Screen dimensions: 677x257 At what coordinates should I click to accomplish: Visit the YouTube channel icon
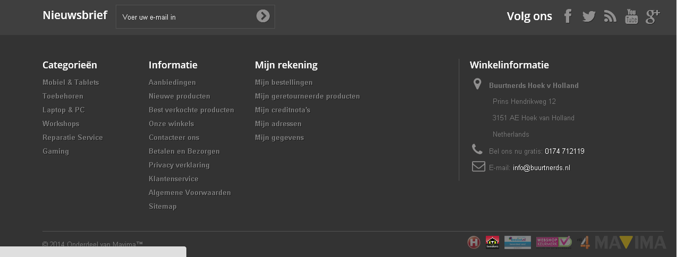[x=631, y=16]
